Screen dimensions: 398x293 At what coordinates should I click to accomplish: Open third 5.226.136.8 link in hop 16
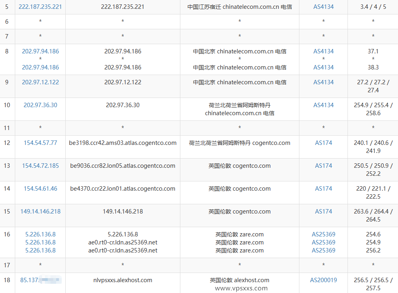[x=40, y=250]
